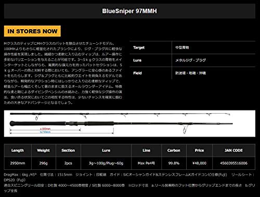This screenshot has width=260, height=197.
Task: Select the JAN code 4560395516006
Action: coord(233,163)
